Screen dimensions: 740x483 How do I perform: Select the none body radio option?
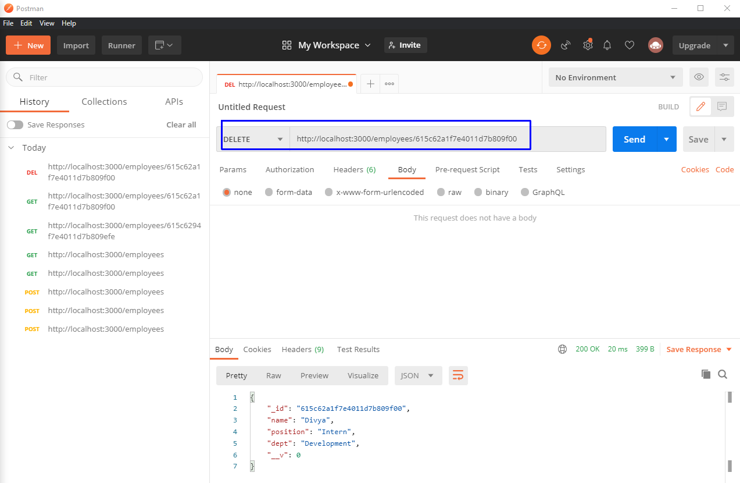tap(227, 192)
